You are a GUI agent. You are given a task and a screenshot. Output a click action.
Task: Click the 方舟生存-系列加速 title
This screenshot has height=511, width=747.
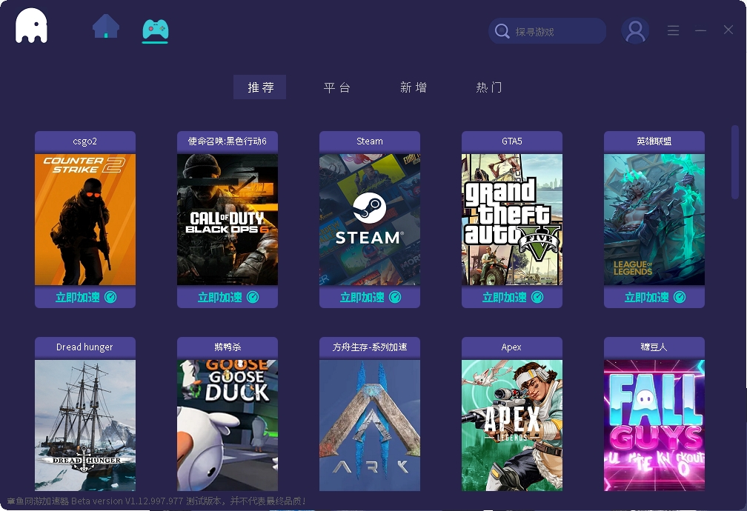(x=370, y=347)
